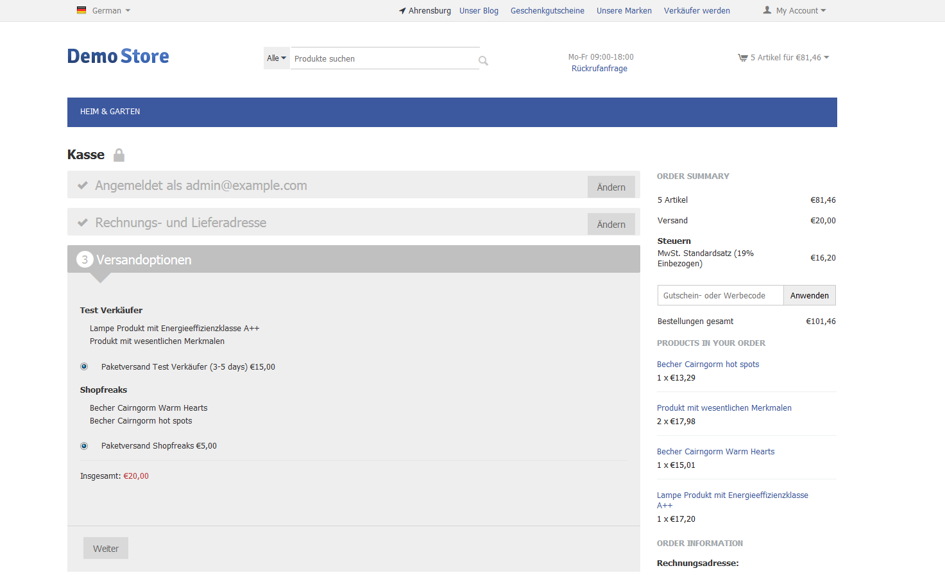Click the Ahrensburg location link
The height and width of the screenshot is (575, 945).
pos(429,11)
